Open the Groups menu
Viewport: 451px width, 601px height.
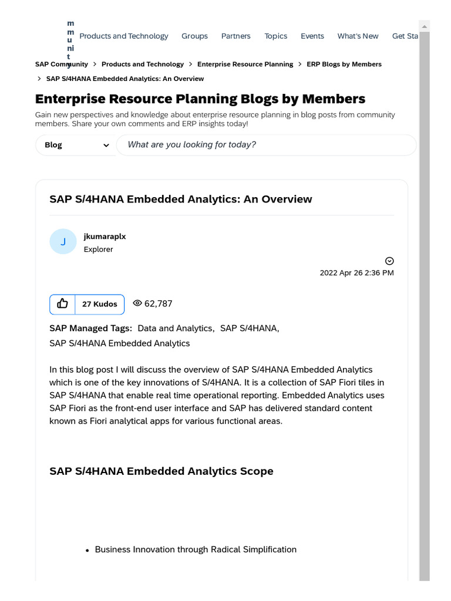[194, 36]
